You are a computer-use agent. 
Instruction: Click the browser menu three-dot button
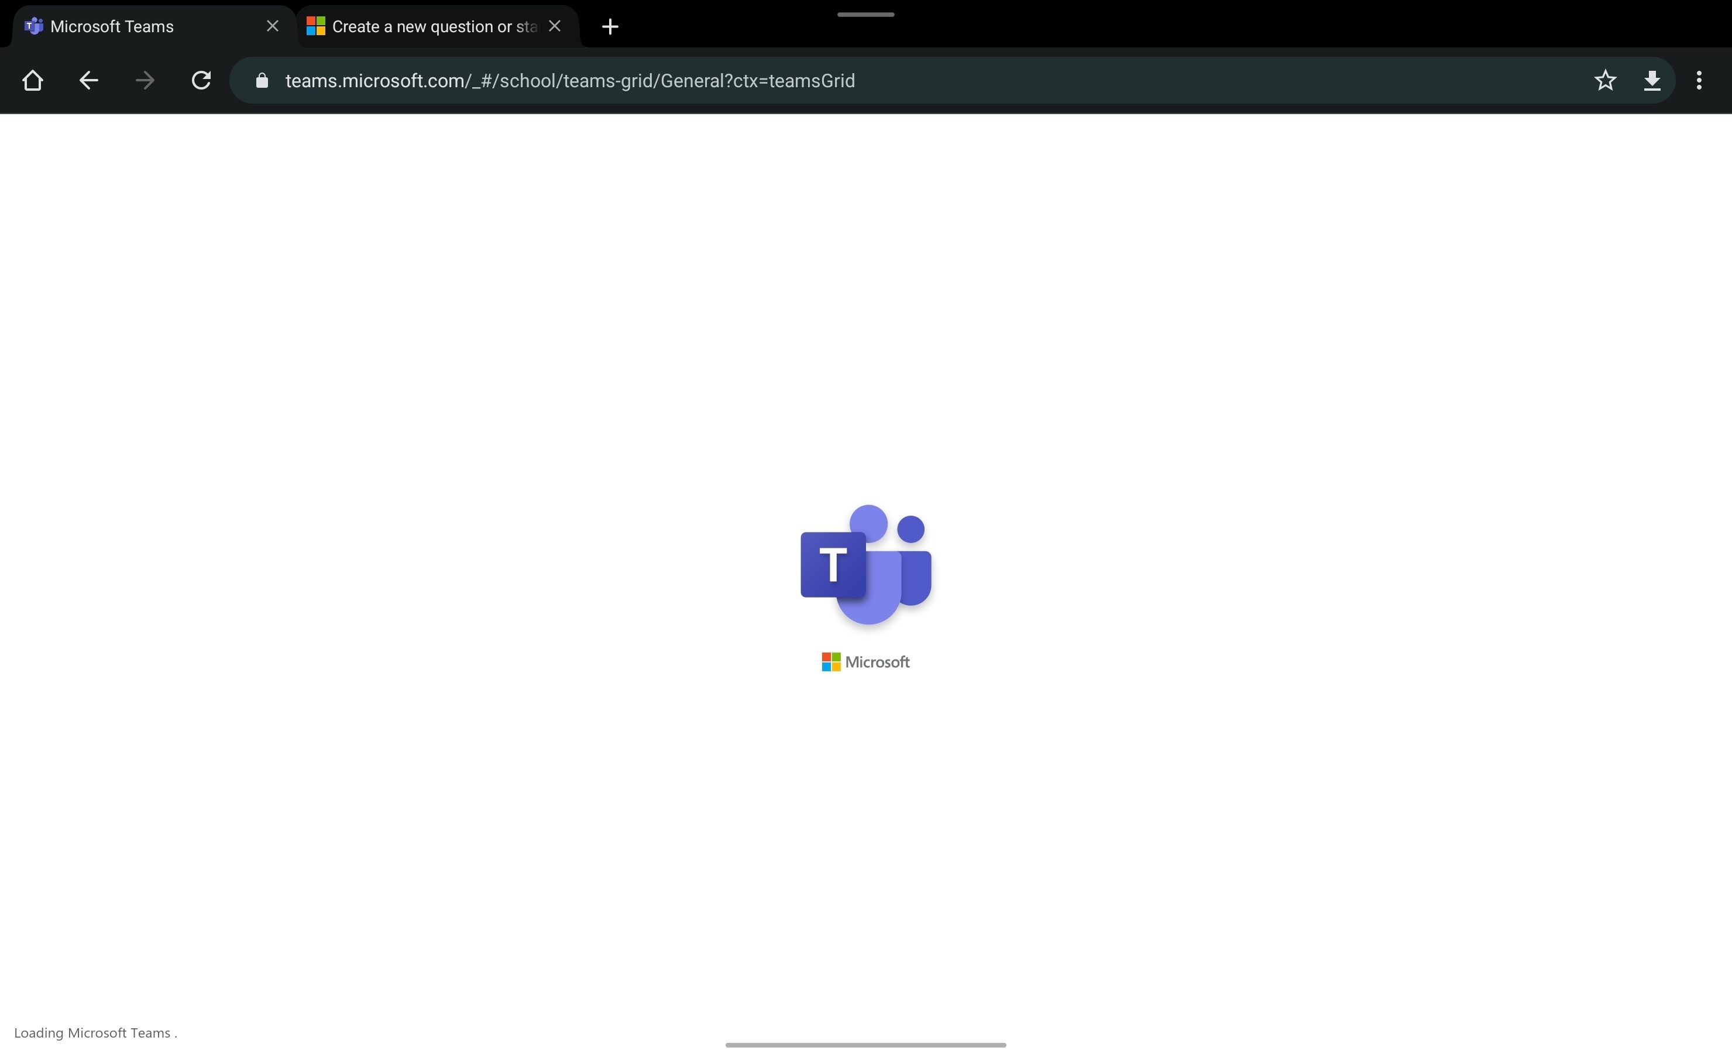[1700, 80]
